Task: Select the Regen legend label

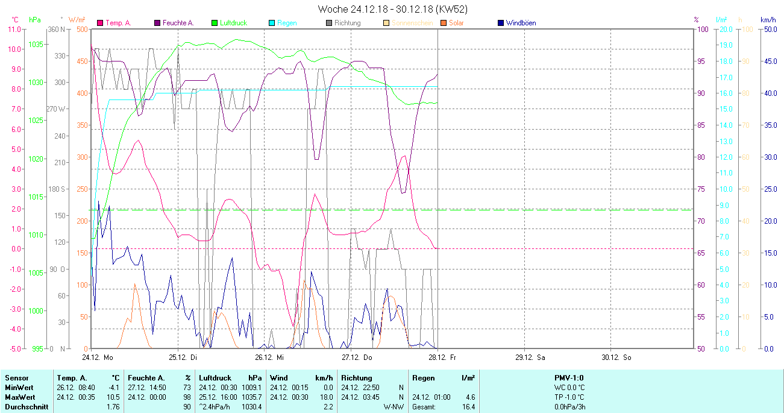Action: 287,23
